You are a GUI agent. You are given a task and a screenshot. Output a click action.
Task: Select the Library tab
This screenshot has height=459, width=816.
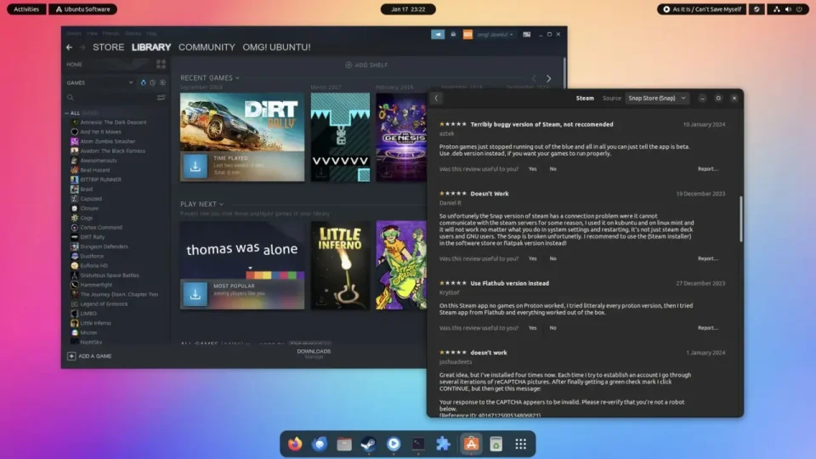coord(151,48)
